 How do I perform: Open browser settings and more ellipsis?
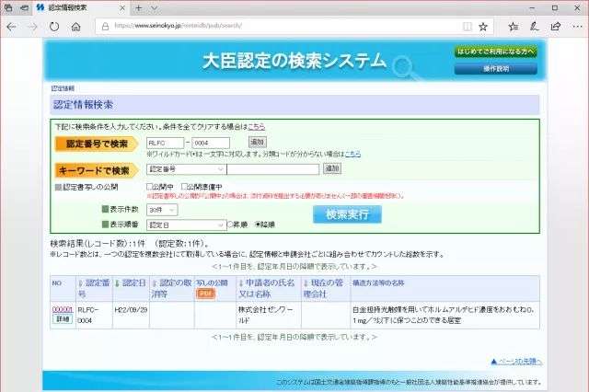577,27
